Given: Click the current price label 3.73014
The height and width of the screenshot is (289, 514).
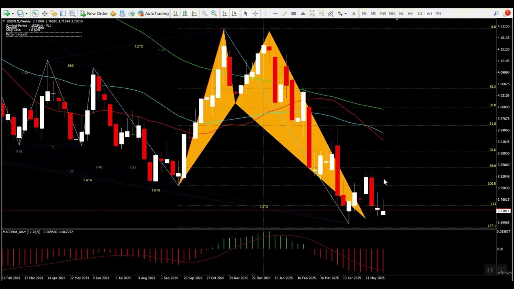Looking at the screenshot, I should point(504,211).
